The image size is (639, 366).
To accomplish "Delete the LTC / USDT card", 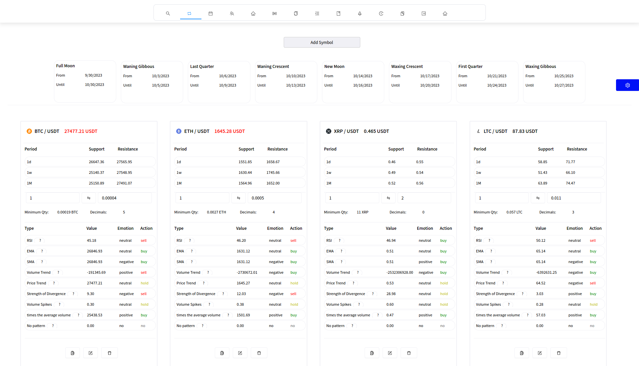I will (559, 353).
